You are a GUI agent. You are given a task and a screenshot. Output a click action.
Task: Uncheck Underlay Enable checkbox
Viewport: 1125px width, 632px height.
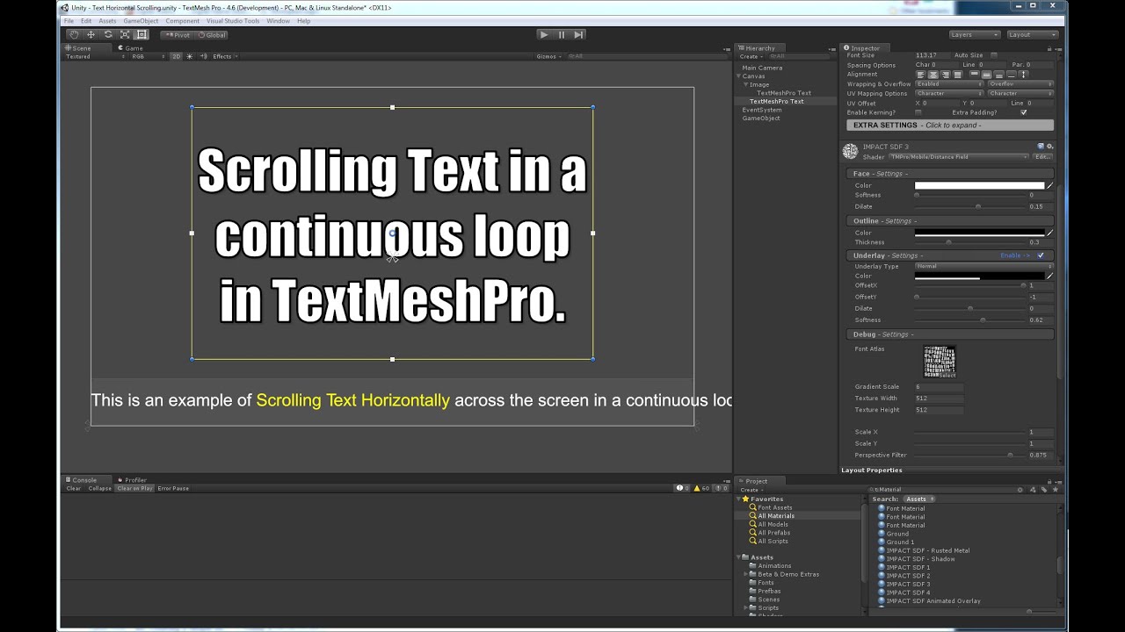[1041, 255]
